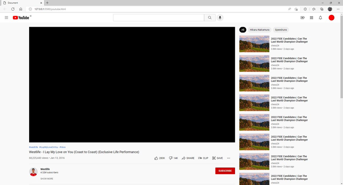
Task: Go to the browser home page
Action: pos(21,9)
